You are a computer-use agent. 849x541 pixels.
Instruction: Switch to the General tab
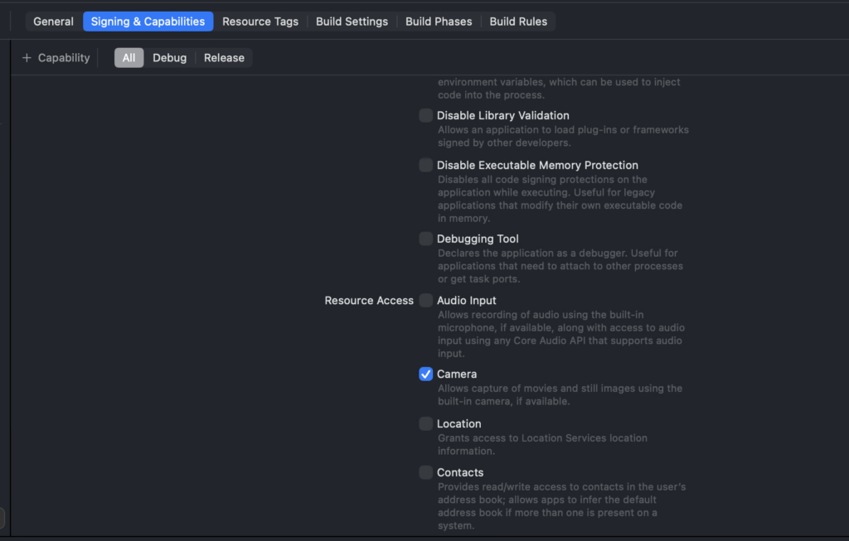(54, 22)
